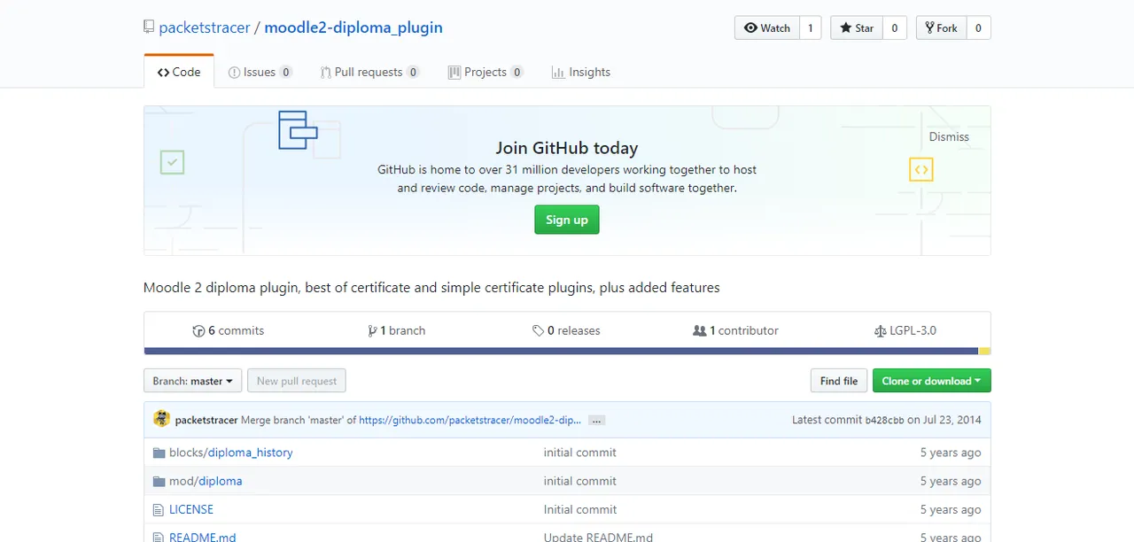The image size is (1134, 542).
Task: Open the moodle2-diploma_plugin repository link
Action: coord(353,27)
